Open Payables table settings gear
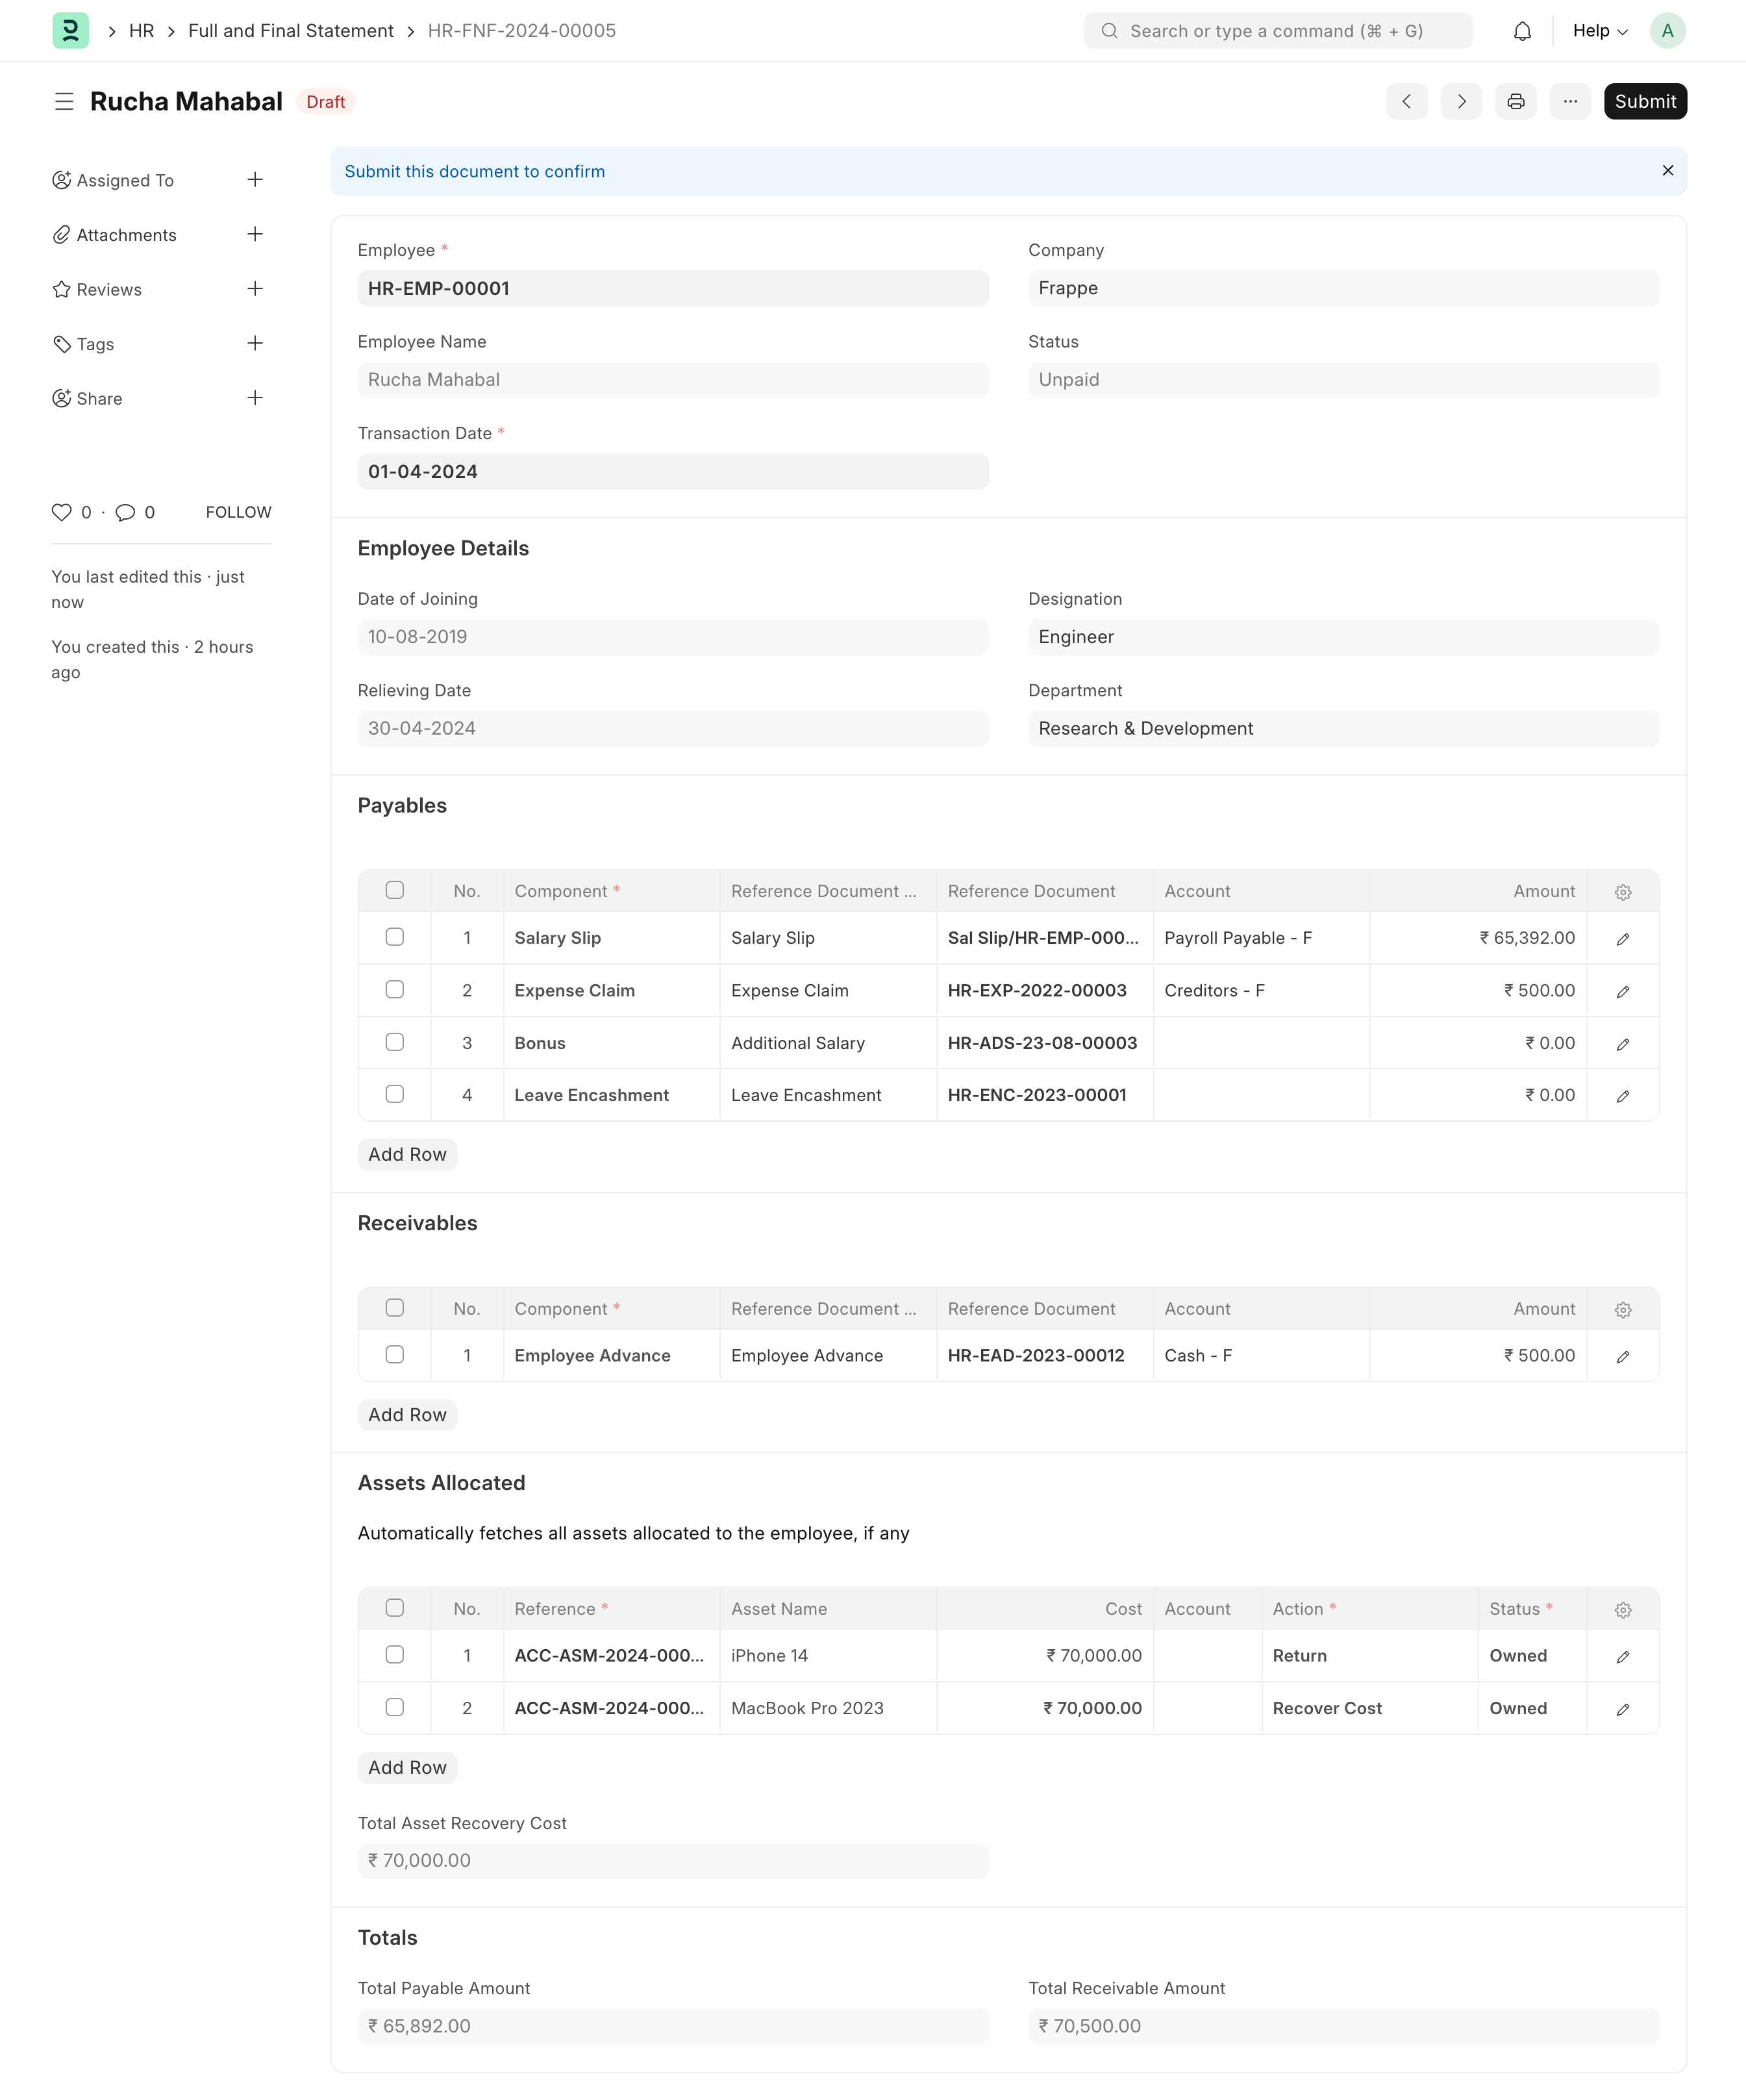Screen dimensions: 1746x2100 1622,892
